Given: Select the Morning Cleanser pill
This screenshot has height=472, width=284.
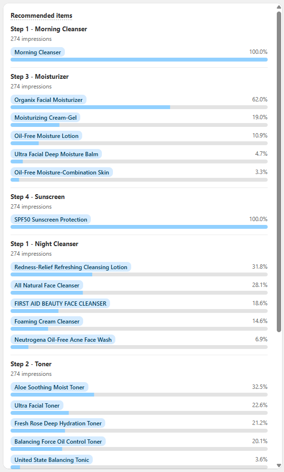Looking at the screenshot, I should coord(37,52).
